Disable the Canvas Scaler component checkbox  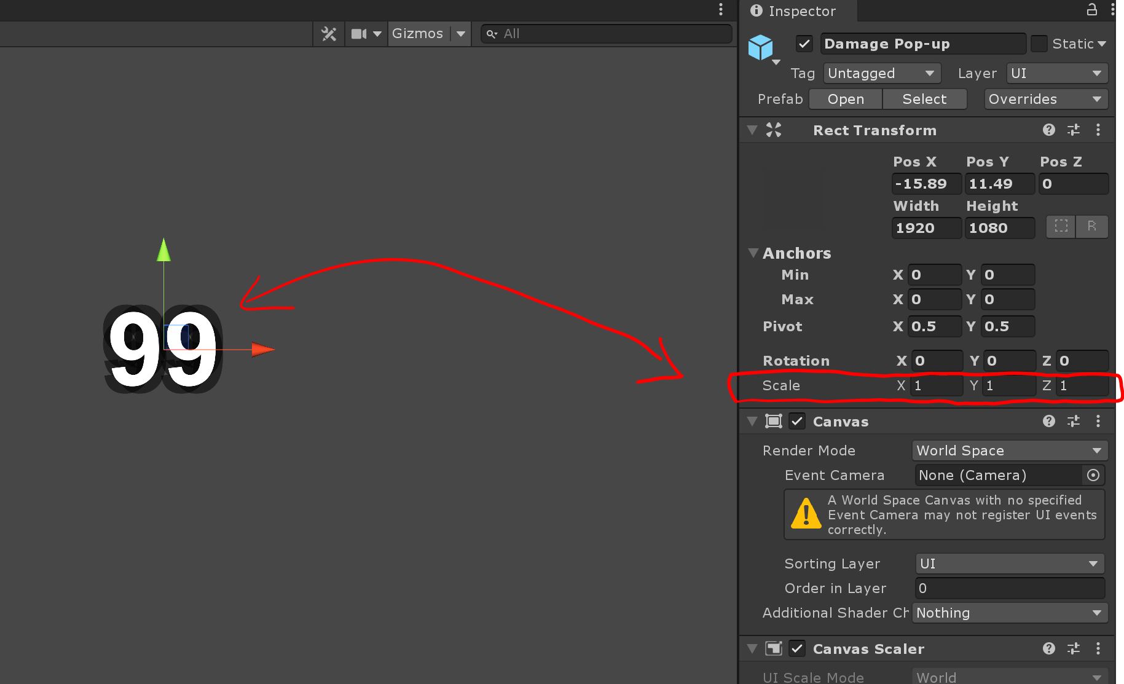[797, 648]
